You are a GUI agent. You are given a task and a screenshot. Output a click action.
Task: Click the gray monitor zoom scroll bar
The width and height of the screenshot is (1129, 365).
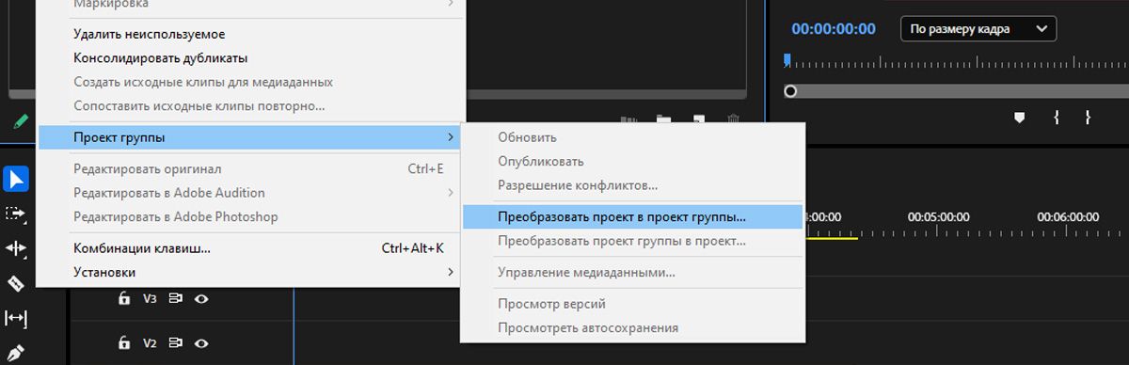click(x=957, y=91)
